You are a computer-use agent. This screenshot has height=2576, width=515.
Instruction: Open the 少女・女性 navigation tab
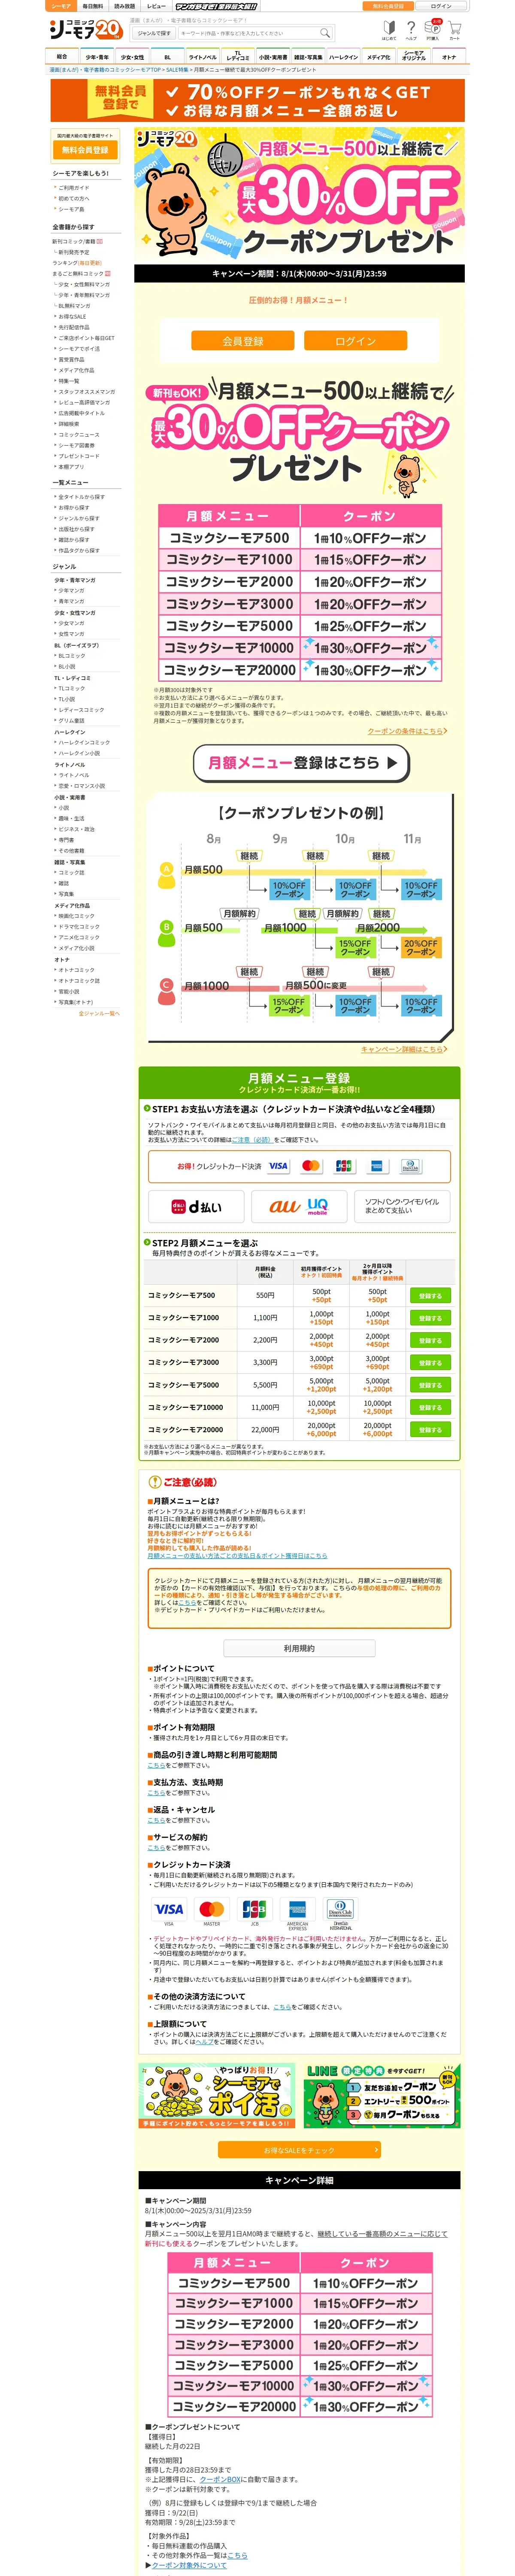pos(132,57)
